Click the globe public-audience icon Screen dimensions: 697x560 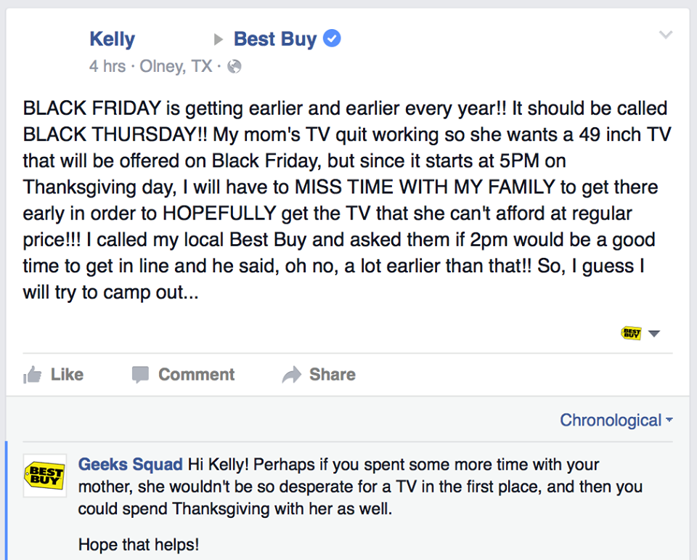coord(235,67)
